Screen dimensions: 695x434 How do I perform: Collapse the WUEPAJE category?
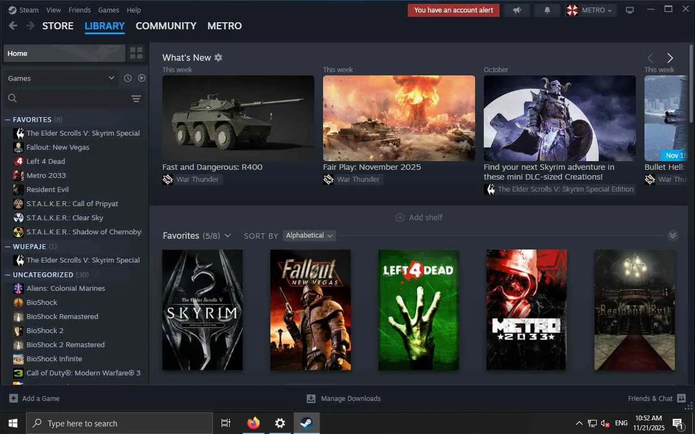(8, 246)
